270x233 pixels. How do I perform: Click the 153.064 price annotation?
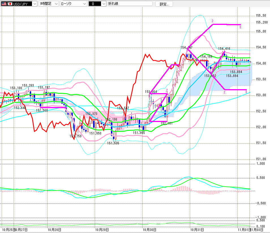[x=151, y=92]
